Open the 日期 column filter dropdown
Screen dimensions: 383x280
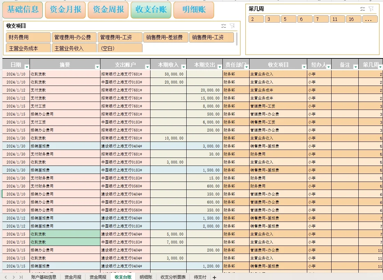click(x=27, y=67)
